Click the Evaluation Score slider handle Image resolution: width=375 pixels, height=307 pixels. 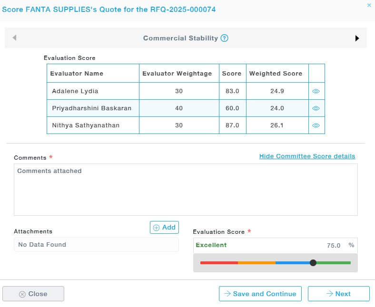click(313, 263)
